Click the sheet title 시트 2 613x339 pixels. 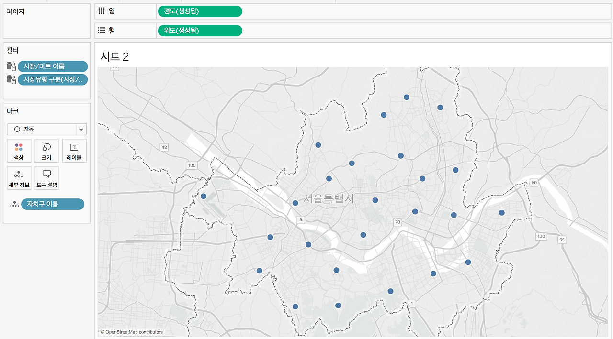click(114, 56)
